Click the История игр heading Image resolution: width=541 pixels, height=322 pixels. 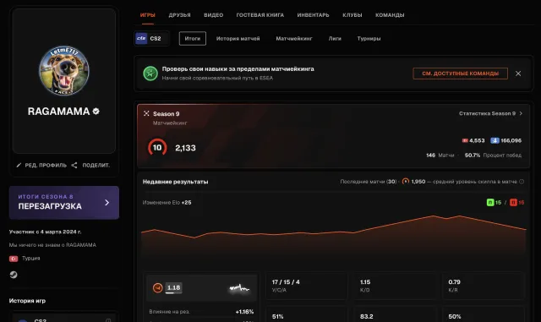(27, 301)
